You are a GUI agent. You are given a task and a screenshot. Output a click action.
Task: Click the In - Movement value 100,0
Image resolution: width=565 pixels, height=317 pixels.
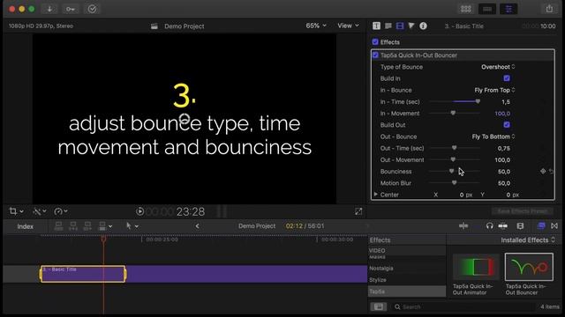502,114
